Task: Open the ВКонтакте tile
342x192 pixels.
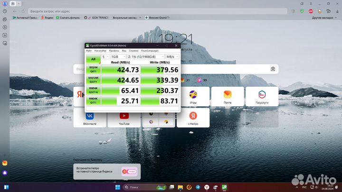Action: coord(90,119)
